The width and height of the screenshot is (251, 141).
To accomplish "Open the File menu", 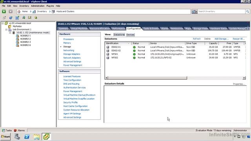I will (4, 6).
